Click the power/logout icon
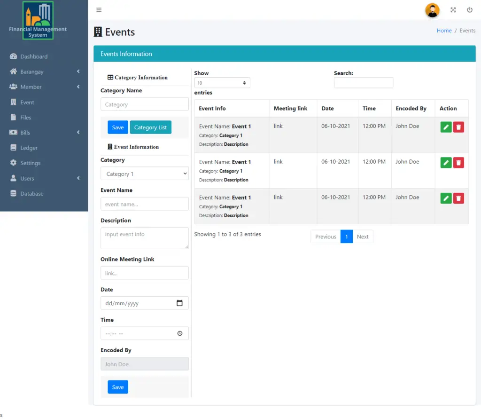This screenshot has height=419, width=481. point(470,9)
